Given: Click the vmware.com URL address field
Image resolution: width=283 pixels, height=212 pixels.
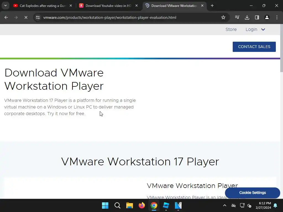Looking at the screenshot, I should 109,17.
